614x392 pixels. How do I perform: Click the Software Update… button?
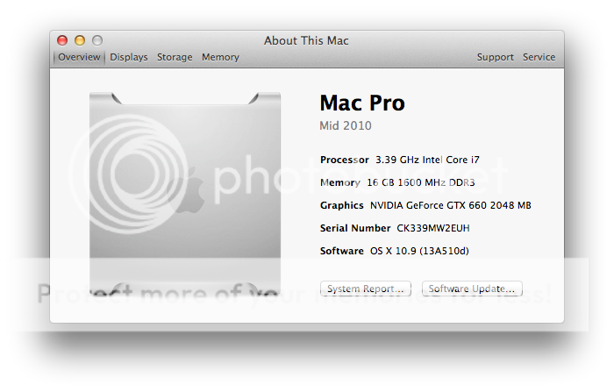[x=472, y=289]
